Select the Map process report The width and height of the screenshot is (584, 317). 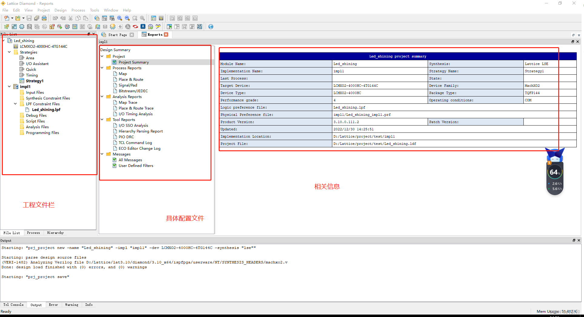coord(123,74)
